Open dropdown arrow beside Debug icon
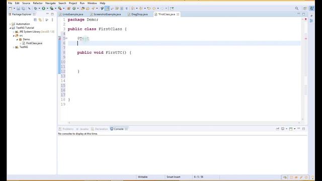Screen dimensions: 322x181 pos(39,9)
